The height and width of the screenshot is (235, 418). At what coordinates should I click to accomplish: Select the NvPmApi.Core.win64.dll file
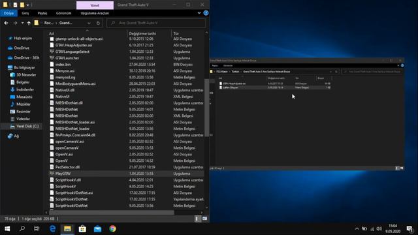pos(75,135)
